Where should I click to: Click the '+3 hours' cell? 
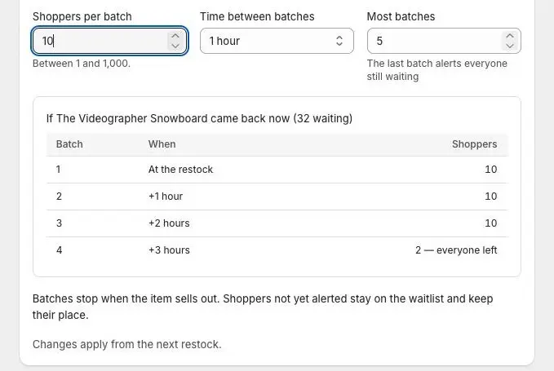pos(169,250)
